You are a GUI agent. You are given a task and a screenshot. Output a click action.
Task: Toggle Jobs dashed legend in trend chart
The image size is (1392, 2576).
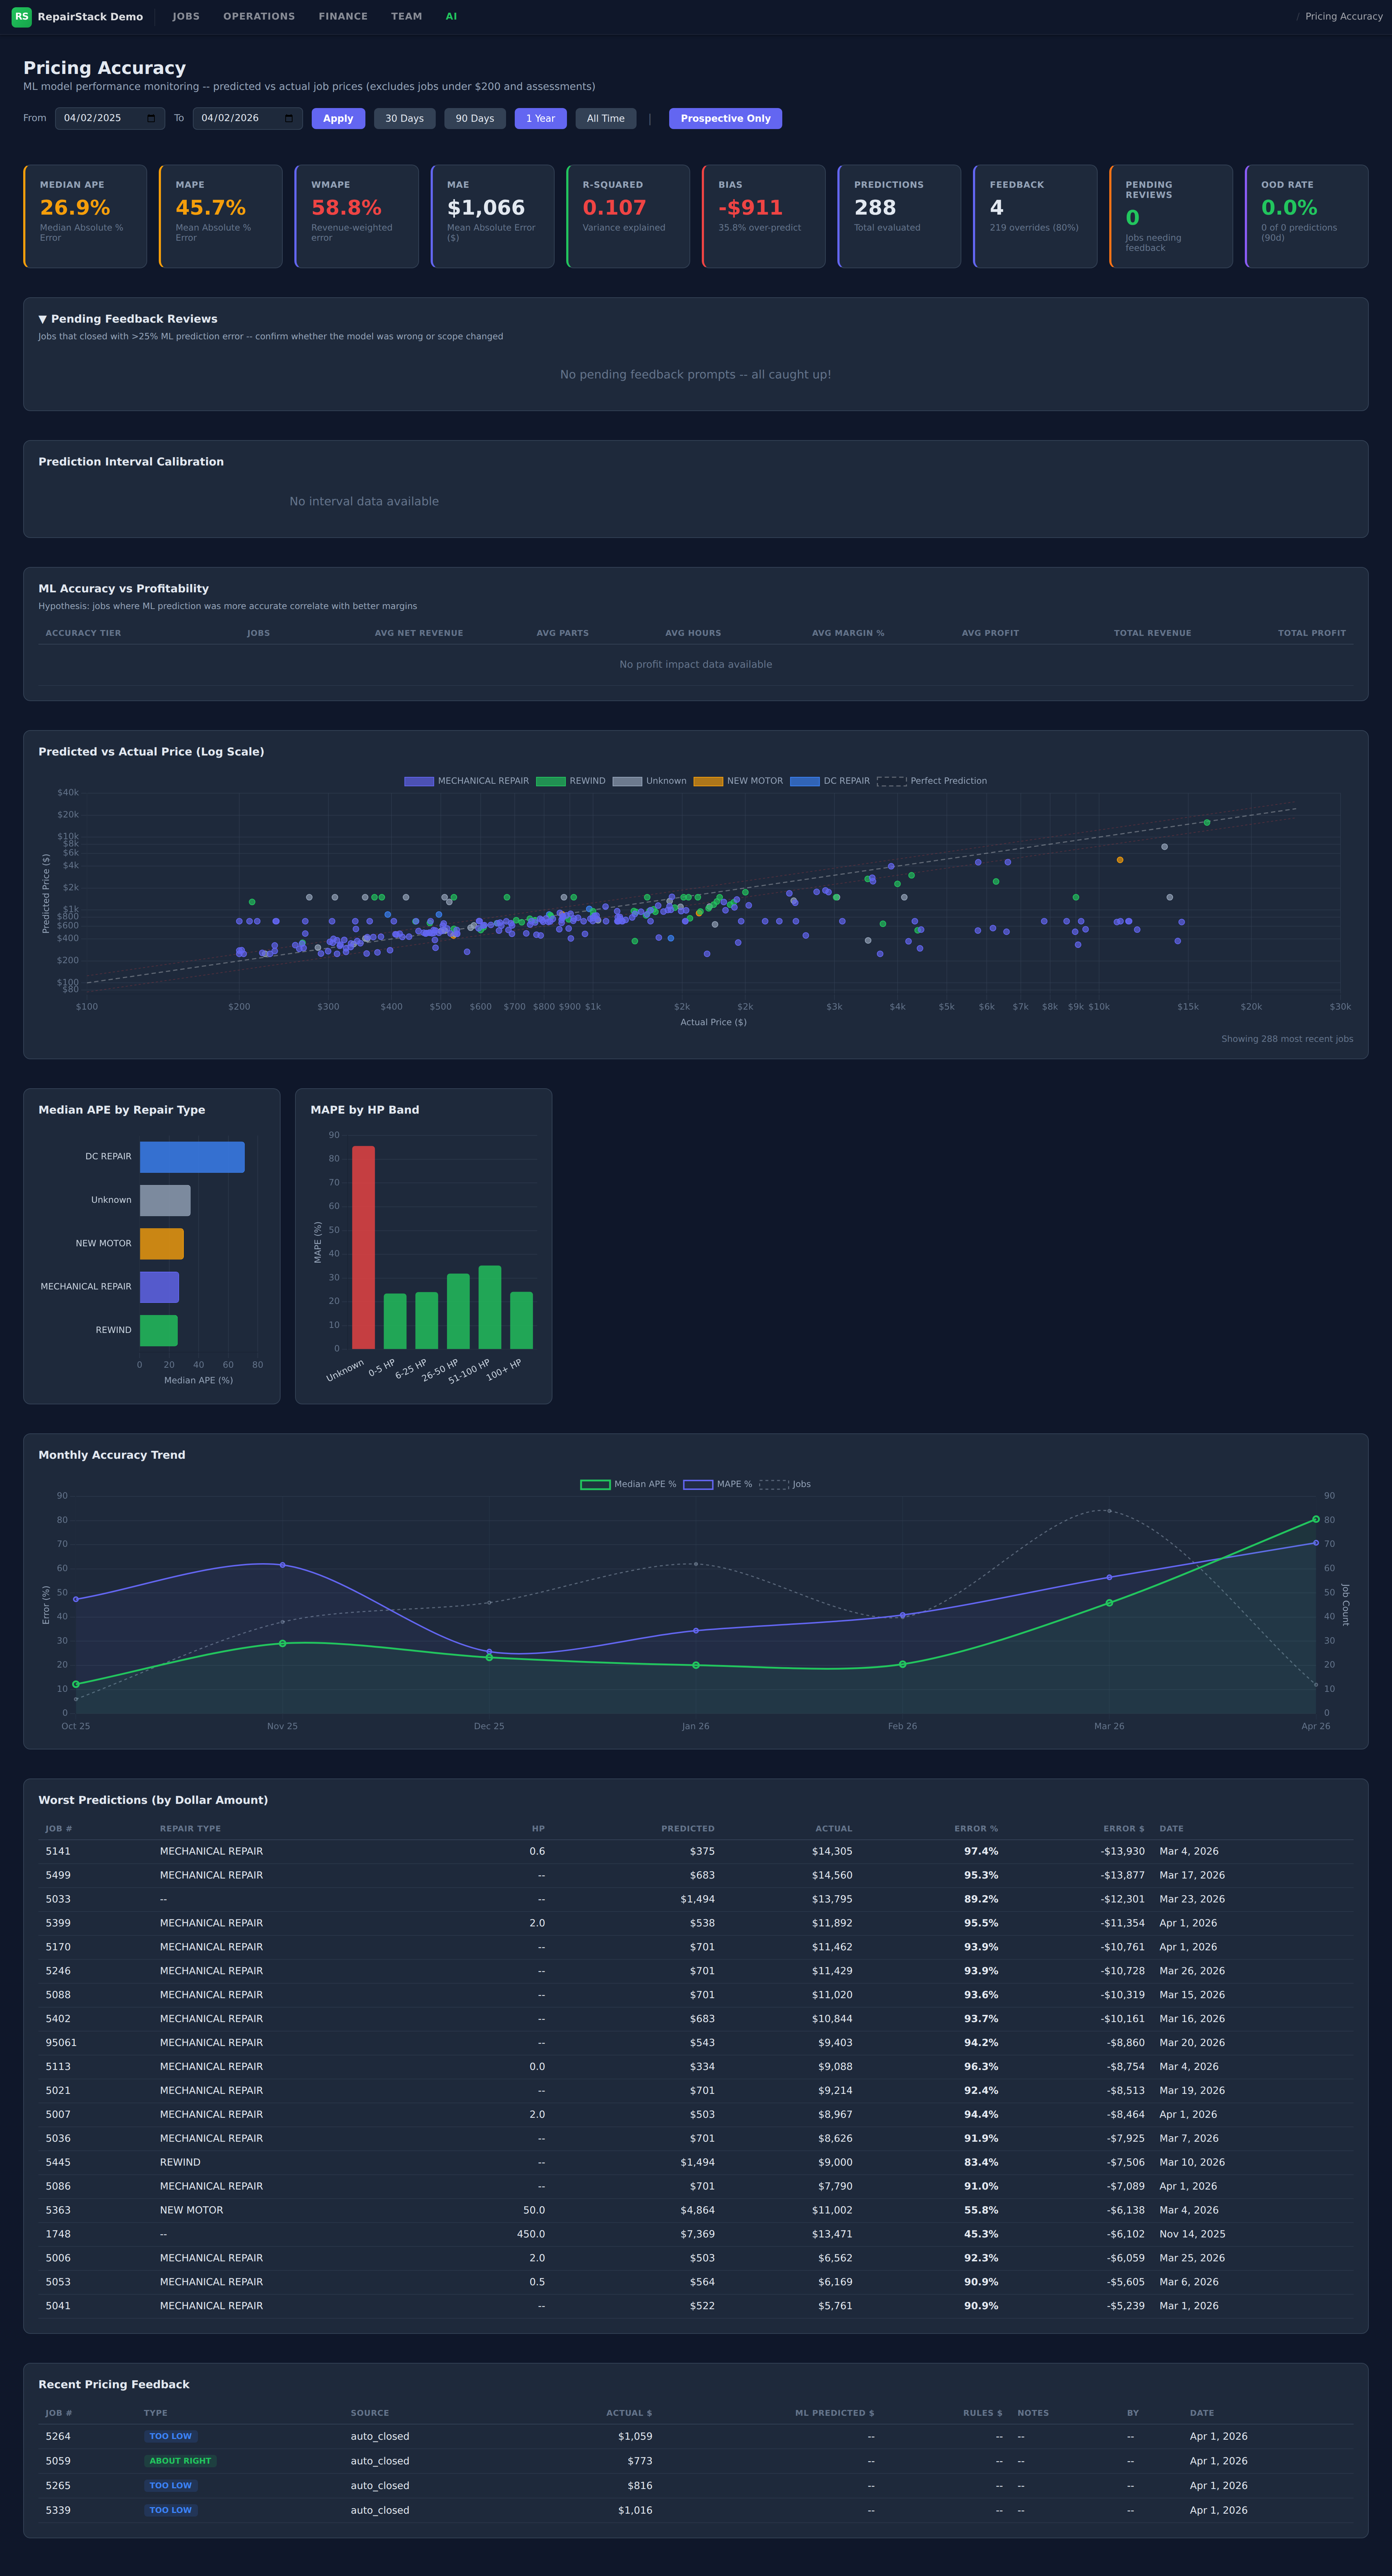coord(774,1485)
